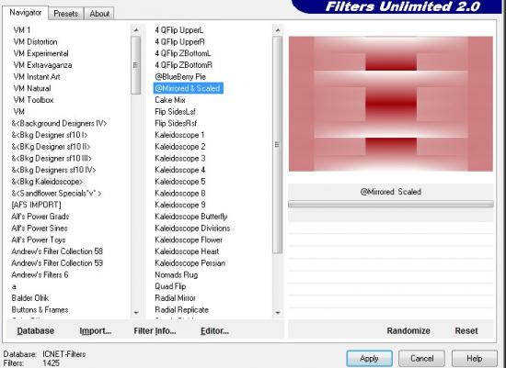
Task: Click the up arrow of the filter list scrollbar
Action: point(278,30)
